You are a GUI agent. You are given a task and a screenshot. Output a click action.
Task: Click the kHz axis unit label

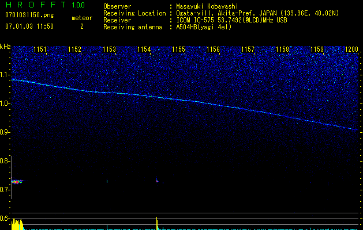(x=5, y=47)
